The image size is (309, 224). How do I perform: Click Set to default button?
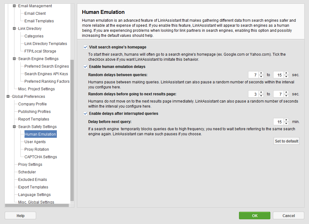click(x=286, y=141)
